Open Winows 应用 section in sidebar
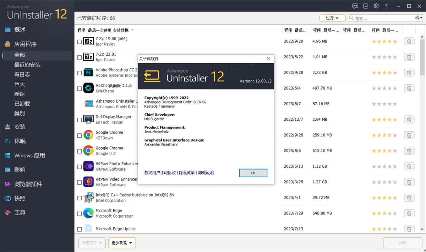Screen dimensions: 426x252 pos(29,155)
